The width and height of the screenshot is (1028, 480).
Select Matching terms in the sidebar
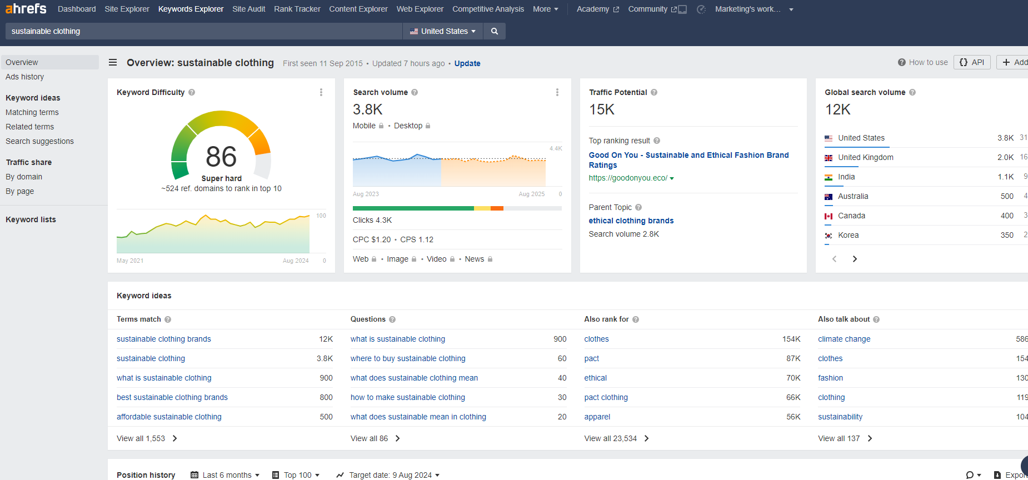(x=32, y=112)
